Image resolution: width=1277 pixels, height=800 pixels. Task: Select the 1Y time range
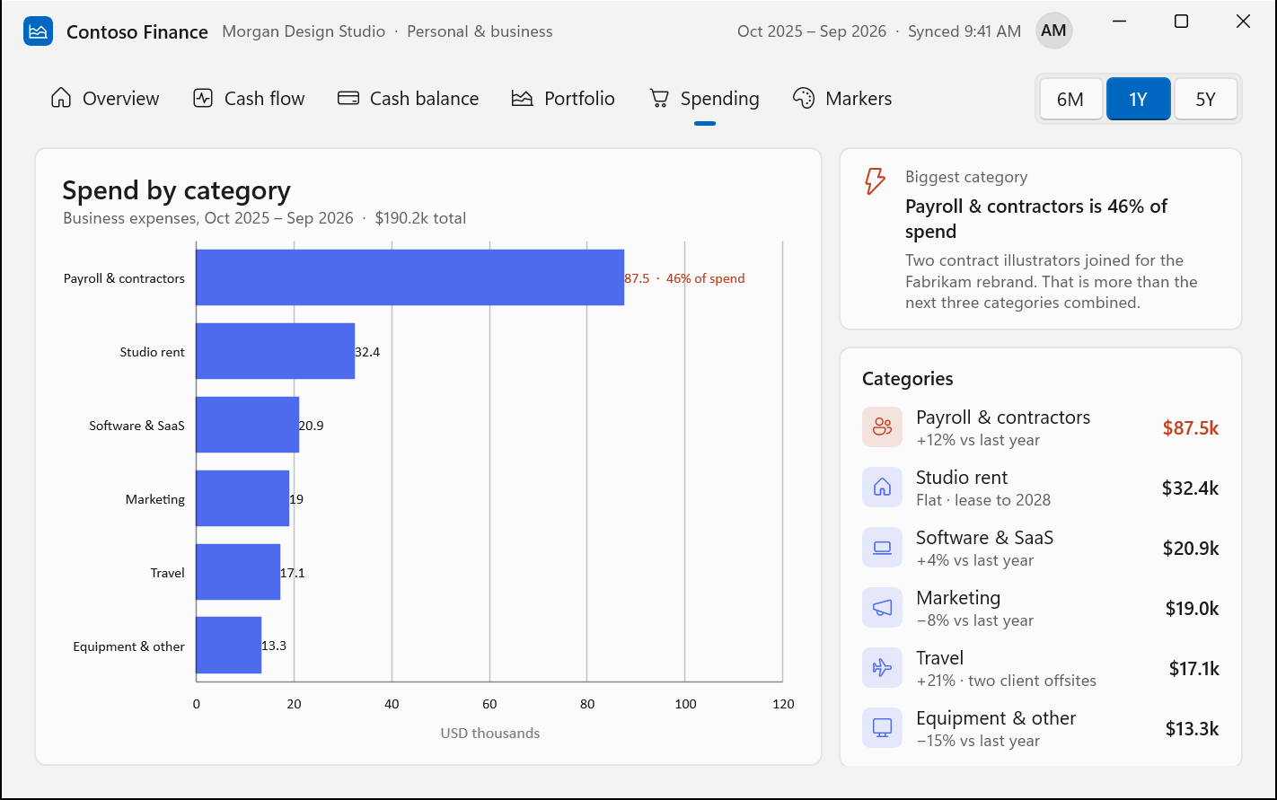pos(1138,99)
